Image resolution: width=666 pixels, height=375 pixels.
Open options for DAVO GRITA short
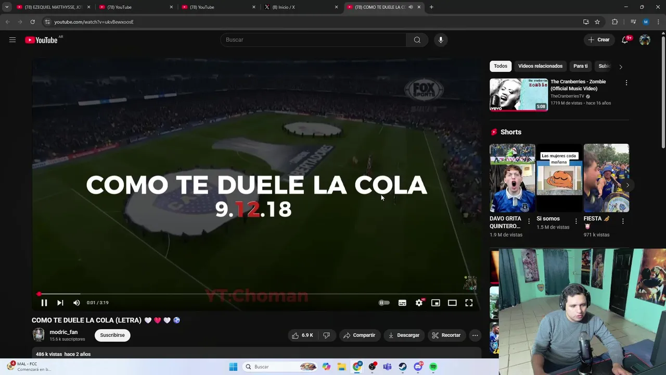point(529,221)
